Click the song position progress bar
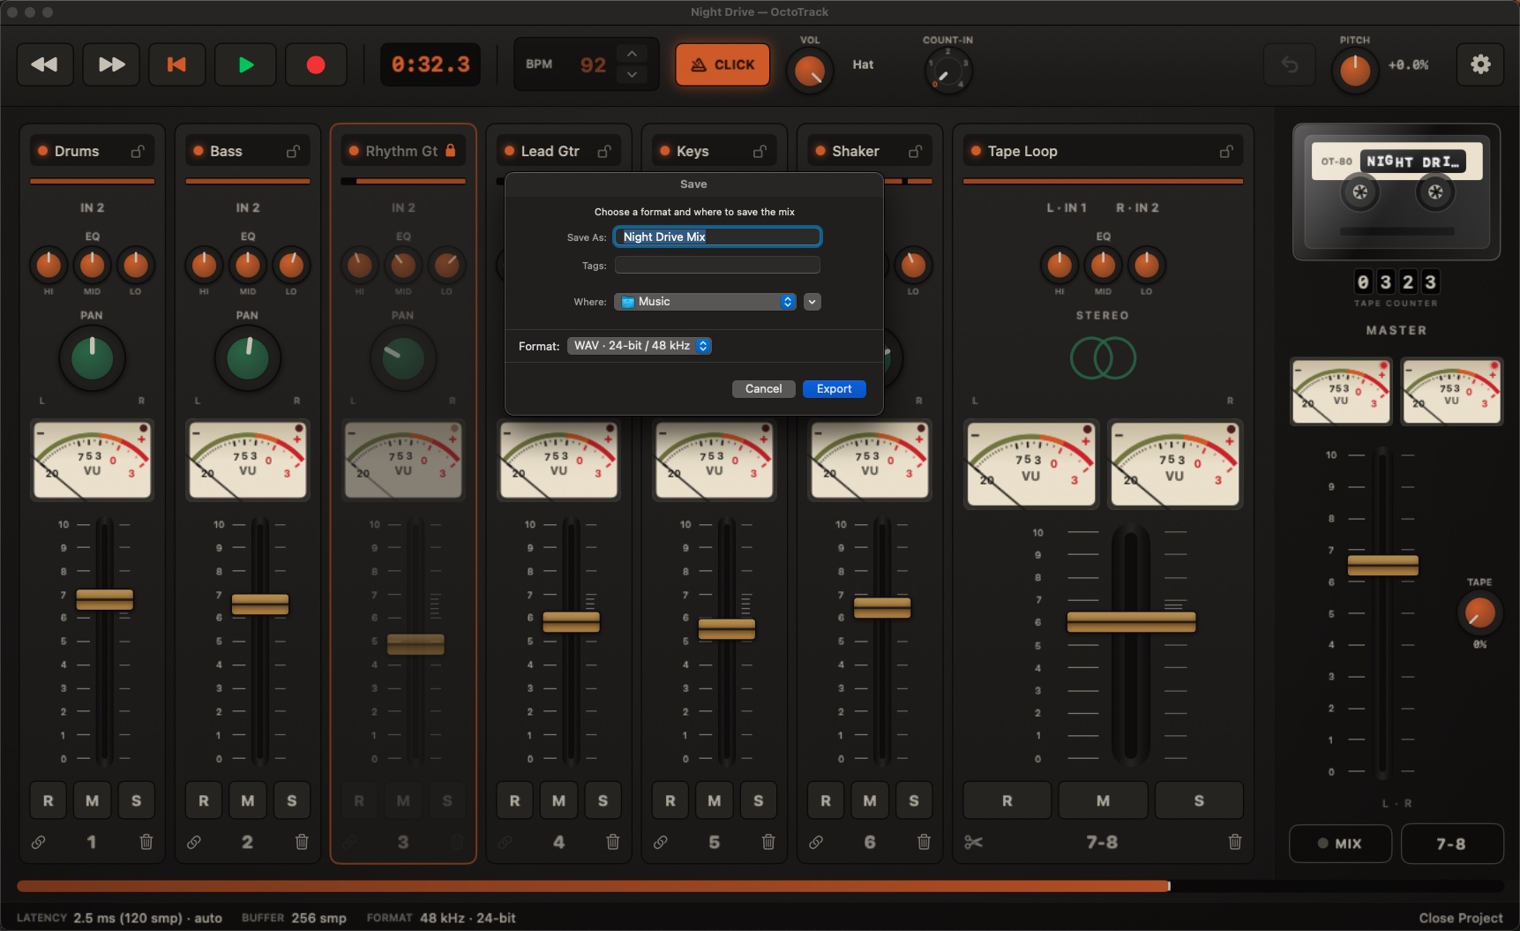 760,886
